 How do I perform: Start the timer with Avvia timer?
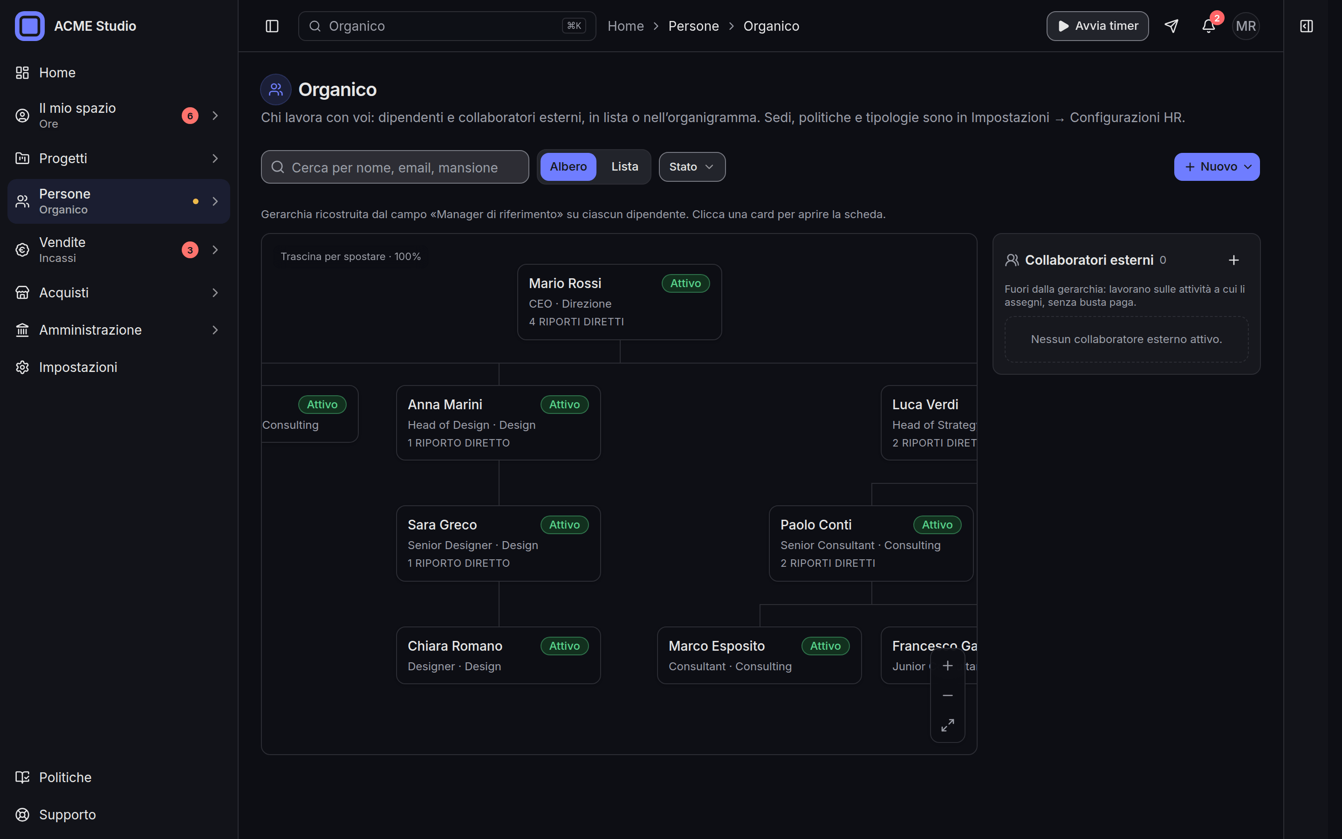pyautogui.click(x=1097, y=26)
